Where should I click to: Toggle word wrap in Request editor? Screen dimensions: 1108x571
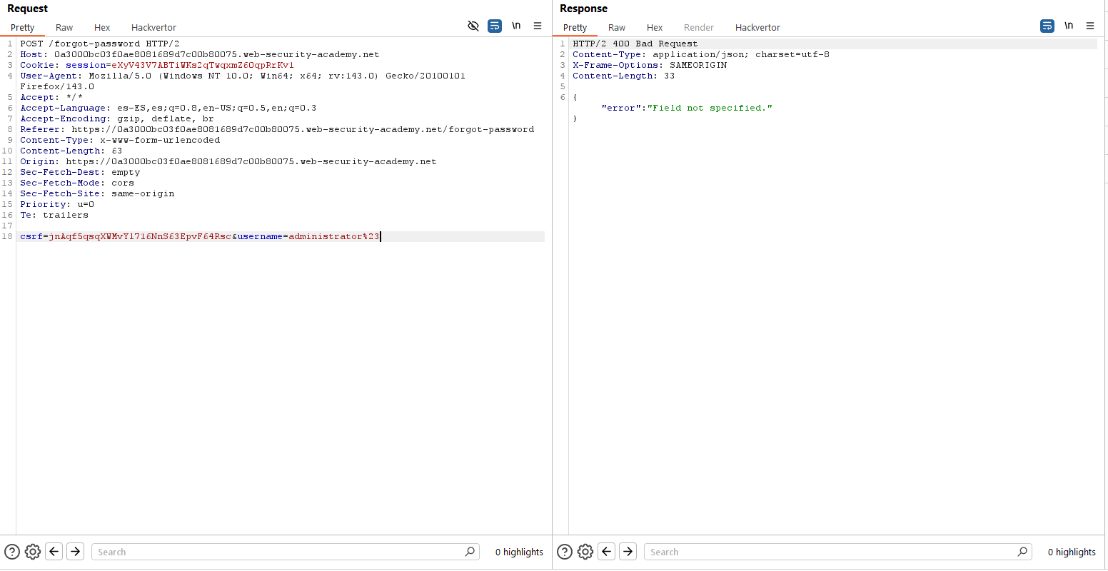(495, 26)
